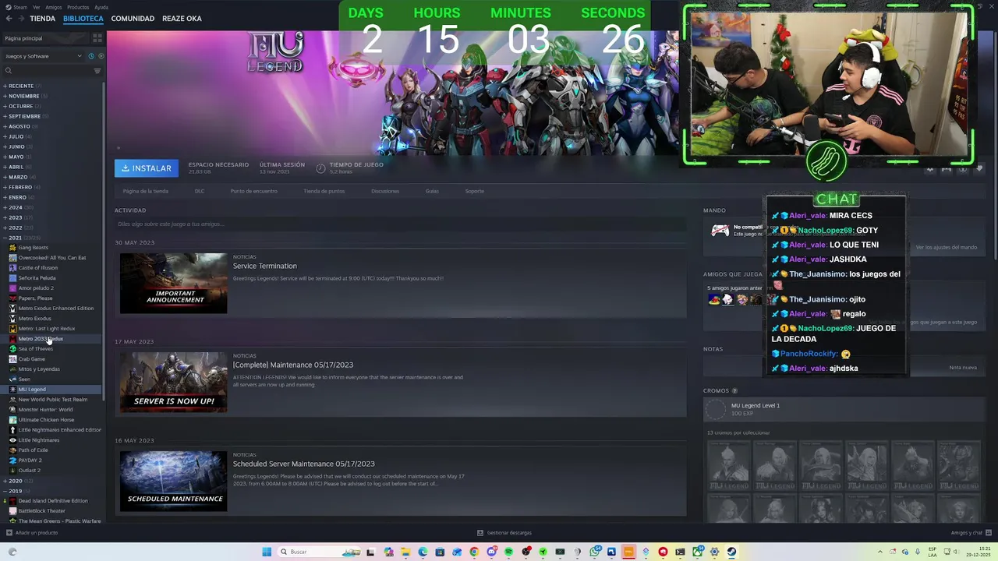The image size is (998, 561).
Task: Open Discusiones link
Action: pyautogui.click(x=385, y=191)
